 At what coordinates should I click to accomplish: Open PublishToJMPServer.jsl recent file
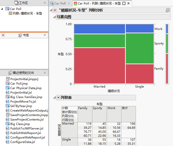pyautogui.click(x=27, y=128)
